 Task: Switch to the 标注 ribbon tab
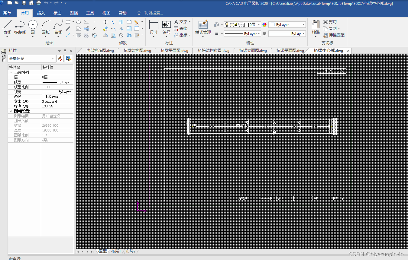tap(57, 13)
